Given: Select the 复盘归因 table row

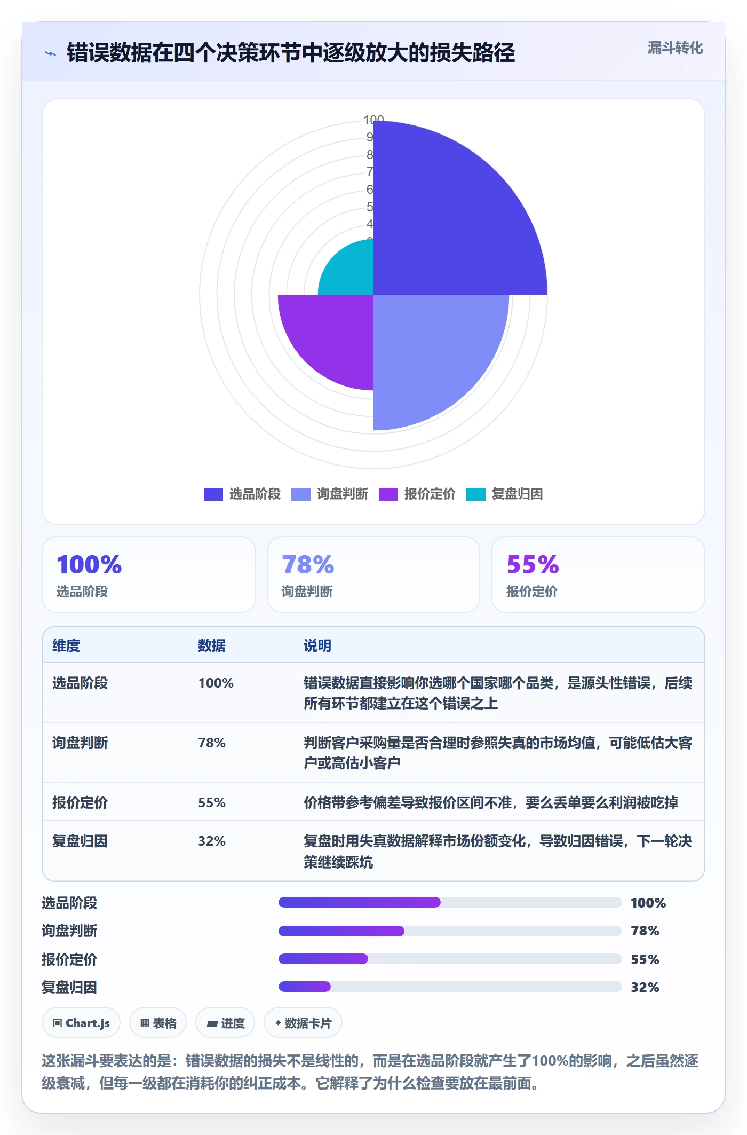Looking at the screenshot, I should coord(373,851).
